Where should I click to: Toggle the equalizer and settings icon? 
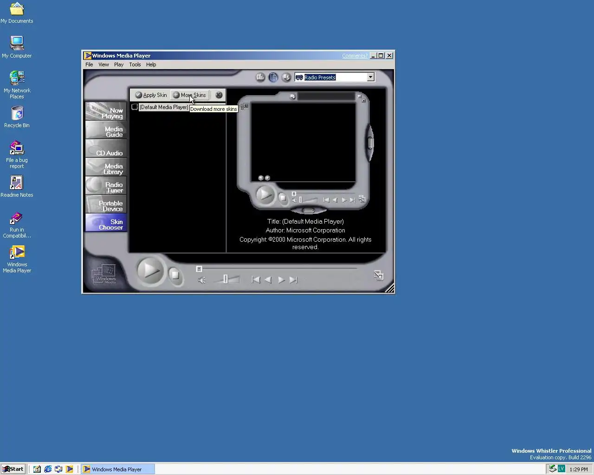(260, 77)
